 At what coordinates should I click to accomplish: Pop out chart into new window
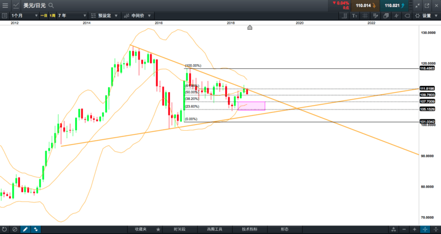427,5
